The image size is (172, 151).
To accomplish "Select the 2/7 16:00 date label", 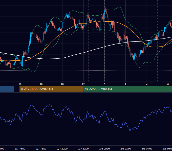I will coord(20,148).
